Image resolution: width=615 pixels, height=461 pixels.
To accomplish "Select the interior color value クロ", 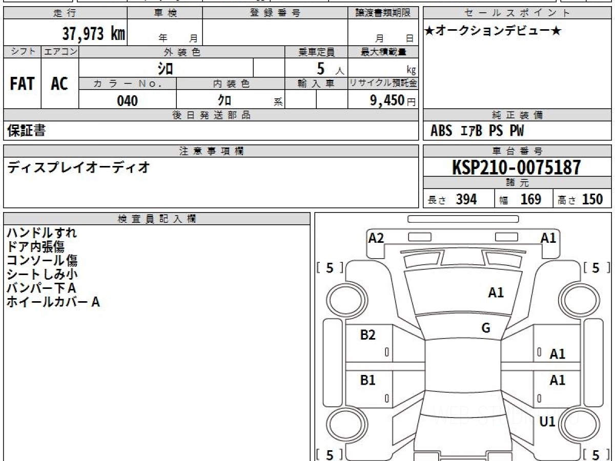I will [x=224, y=100].
